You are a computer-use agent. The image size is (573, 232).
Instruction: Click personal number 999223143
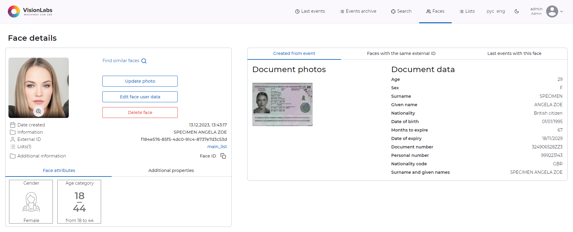tap(552, 155)
